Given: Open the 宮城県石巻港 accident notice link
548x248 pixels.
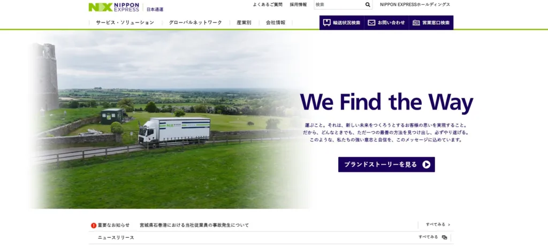Looking at the screenshot, I should 194,226.
